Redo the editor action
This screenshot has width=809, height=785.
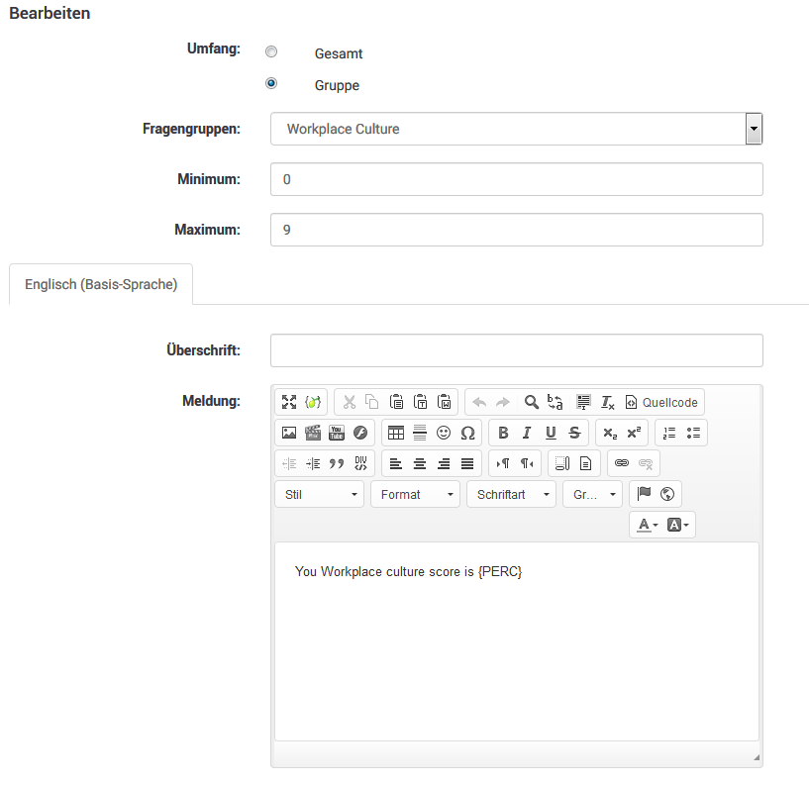point(503,402)
